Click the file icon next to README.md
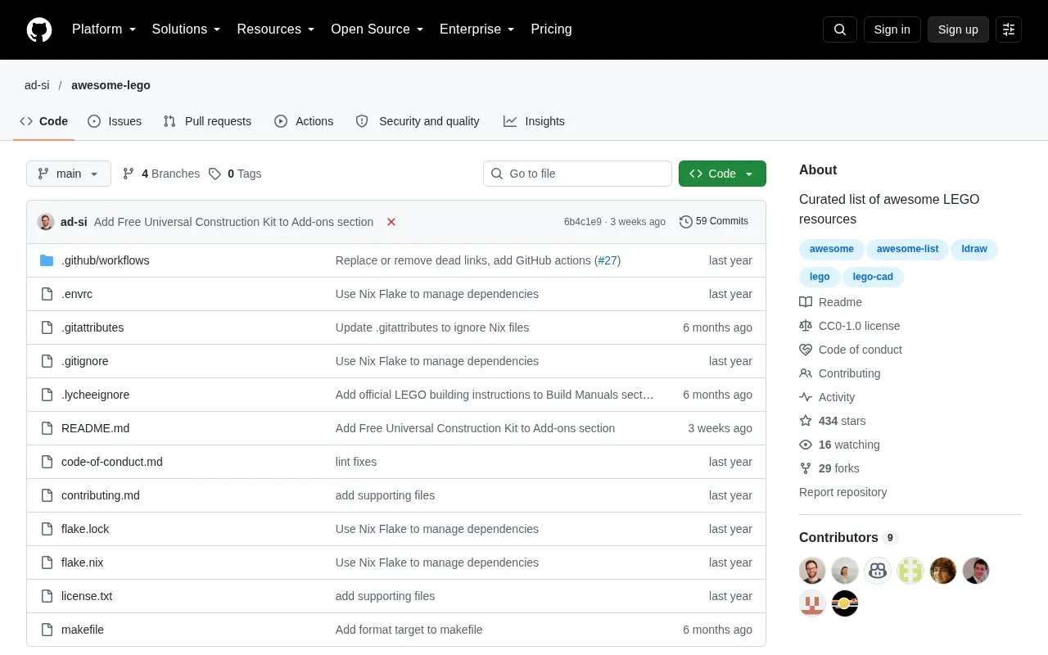1048x655 pixels. [x=47, y=428]
